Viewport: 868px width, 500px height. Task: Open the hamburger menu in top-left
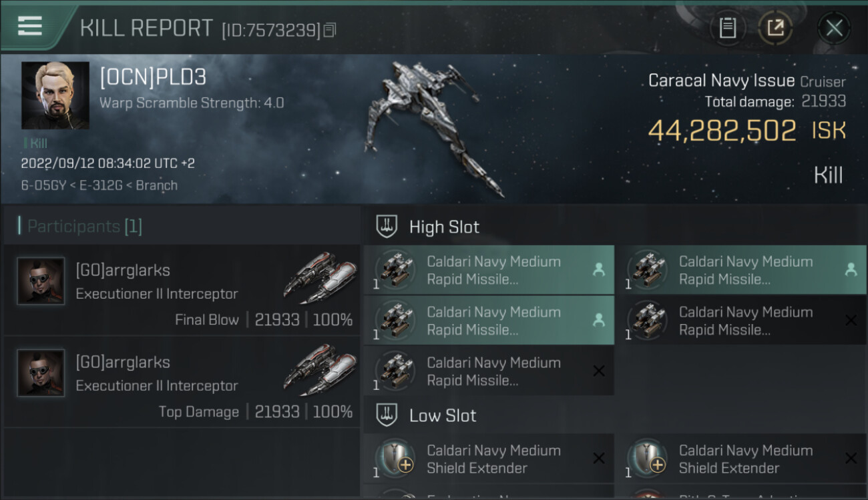point(30,27)
